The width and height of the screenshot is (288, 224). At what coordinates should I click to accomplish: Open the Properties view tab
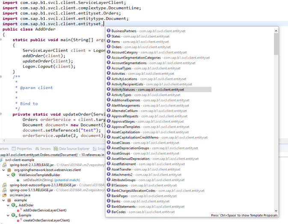click(x=22, y=149)
